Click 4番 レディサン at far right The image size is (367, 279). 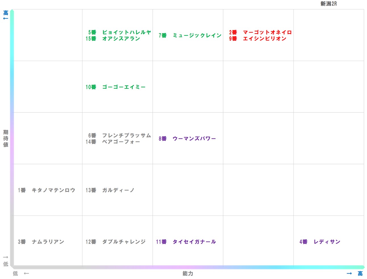click(x=320, y=242)
